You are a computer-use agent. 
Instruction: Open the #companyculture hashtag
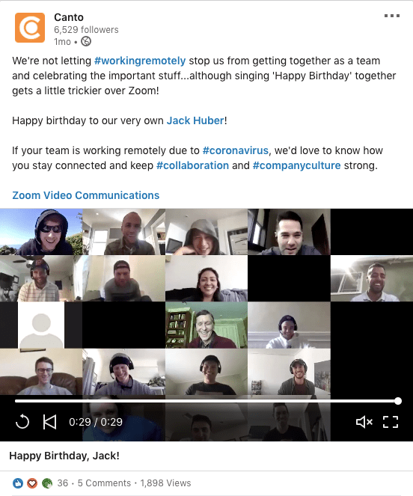tap(296, 165)
